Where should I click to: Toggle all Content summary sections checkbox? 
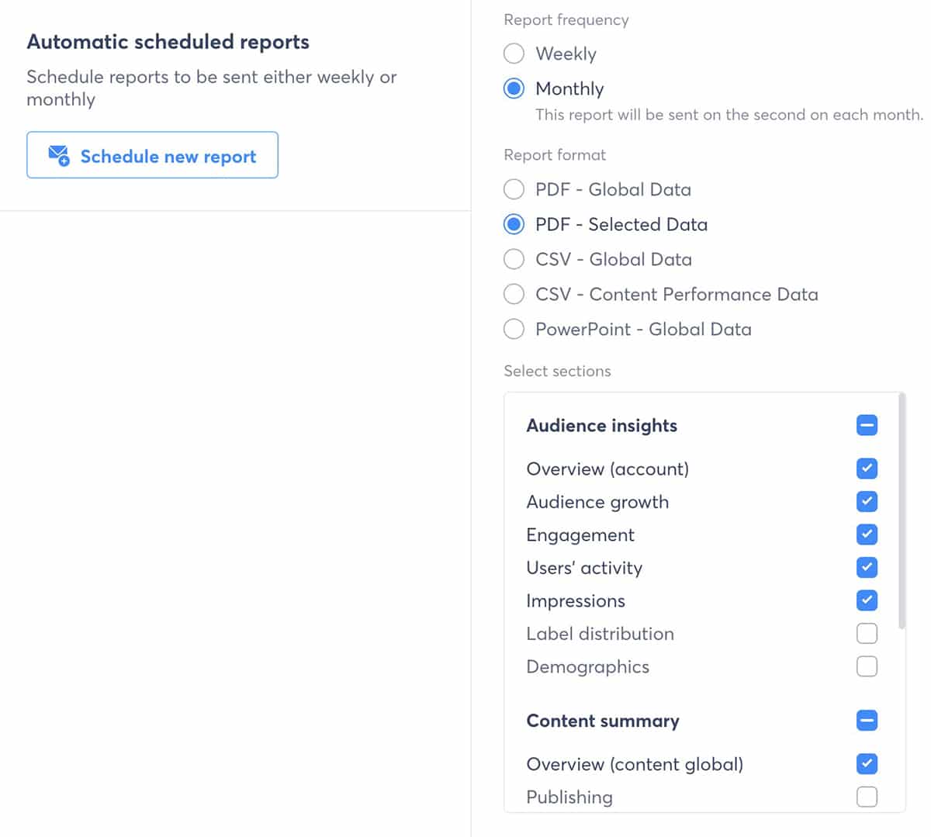click(867, 721)
